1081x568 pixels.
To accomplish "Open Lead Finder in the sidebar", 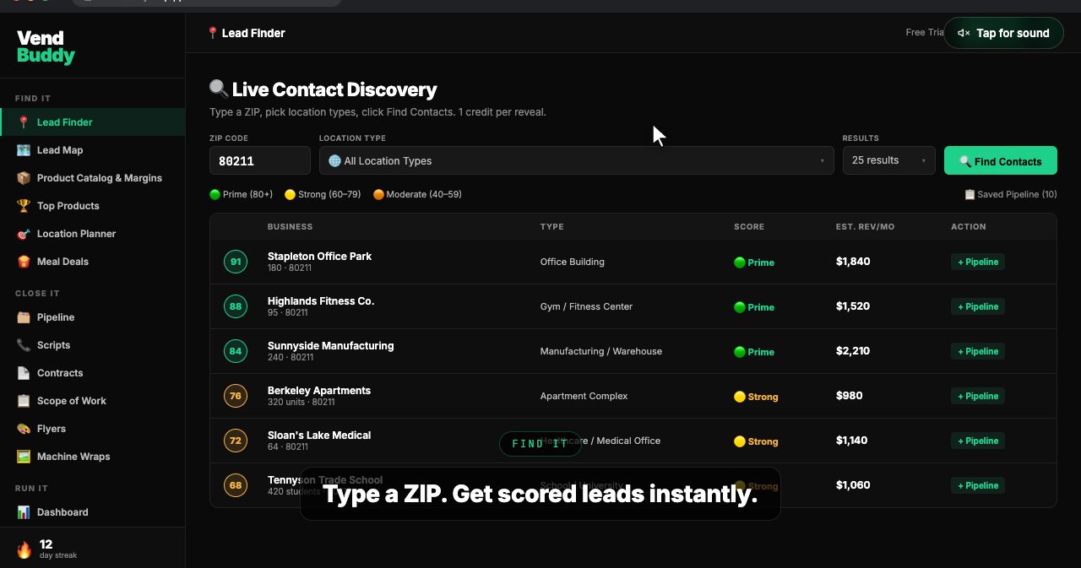I will pyautogui.click(x=93, y=122).
